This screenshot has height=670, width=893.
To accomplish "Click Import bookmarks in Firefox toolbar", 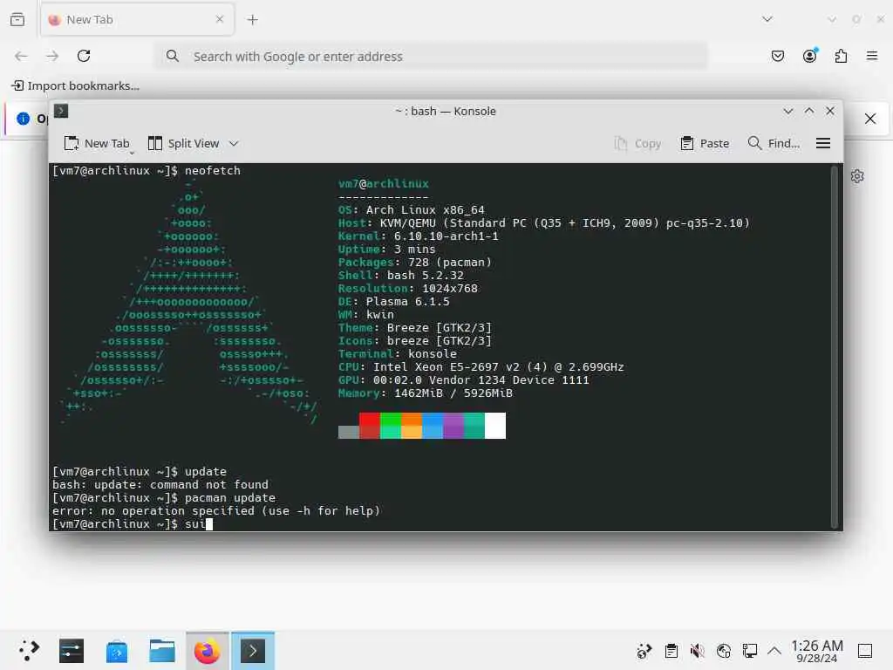I will click(x=75, y=86).
